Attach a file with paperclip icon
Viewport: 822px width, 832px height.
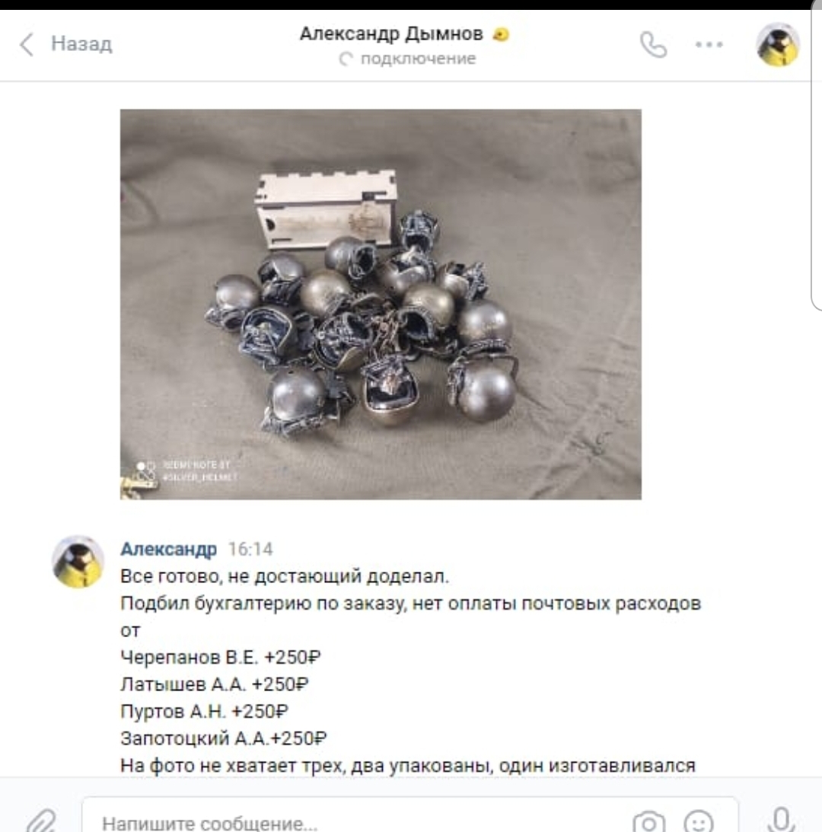41,821
